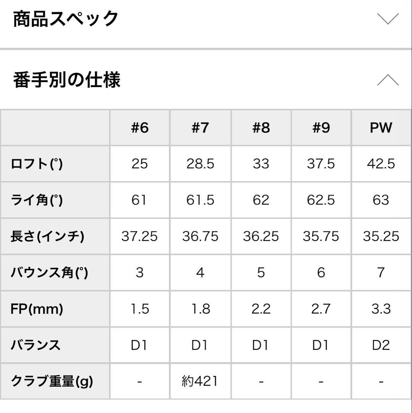The image size is (412, 413).
Task: Click the 約421 club weight cell
Action: (x=200, y=381)
